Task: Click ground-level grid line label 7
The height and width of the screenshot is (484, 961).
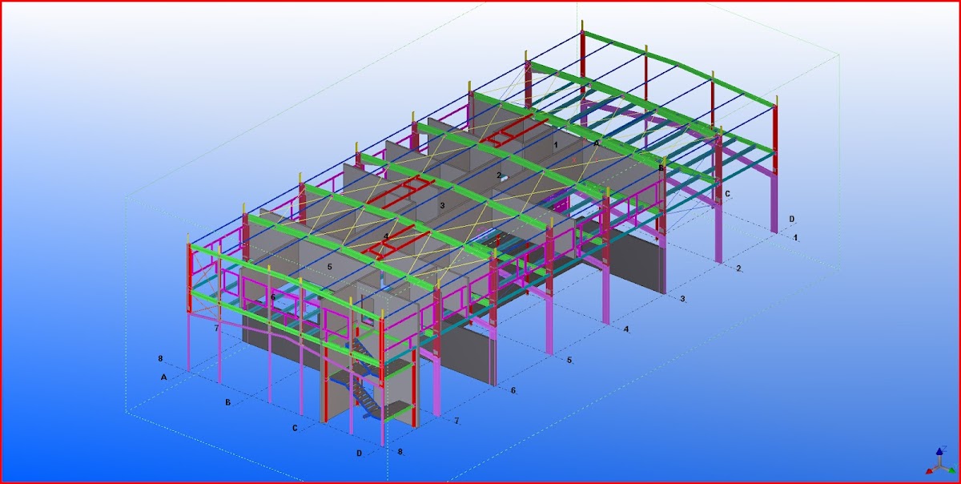Action: (456, 421)
